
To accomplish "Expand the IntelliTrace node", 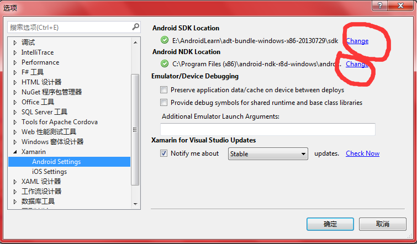I will pyautogui.click(x=15, y=52).
